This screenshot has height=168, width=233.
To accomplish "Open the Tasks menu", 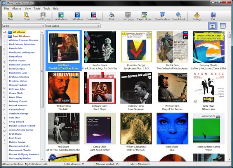I will pyautogui.click(x=37, y=9).
